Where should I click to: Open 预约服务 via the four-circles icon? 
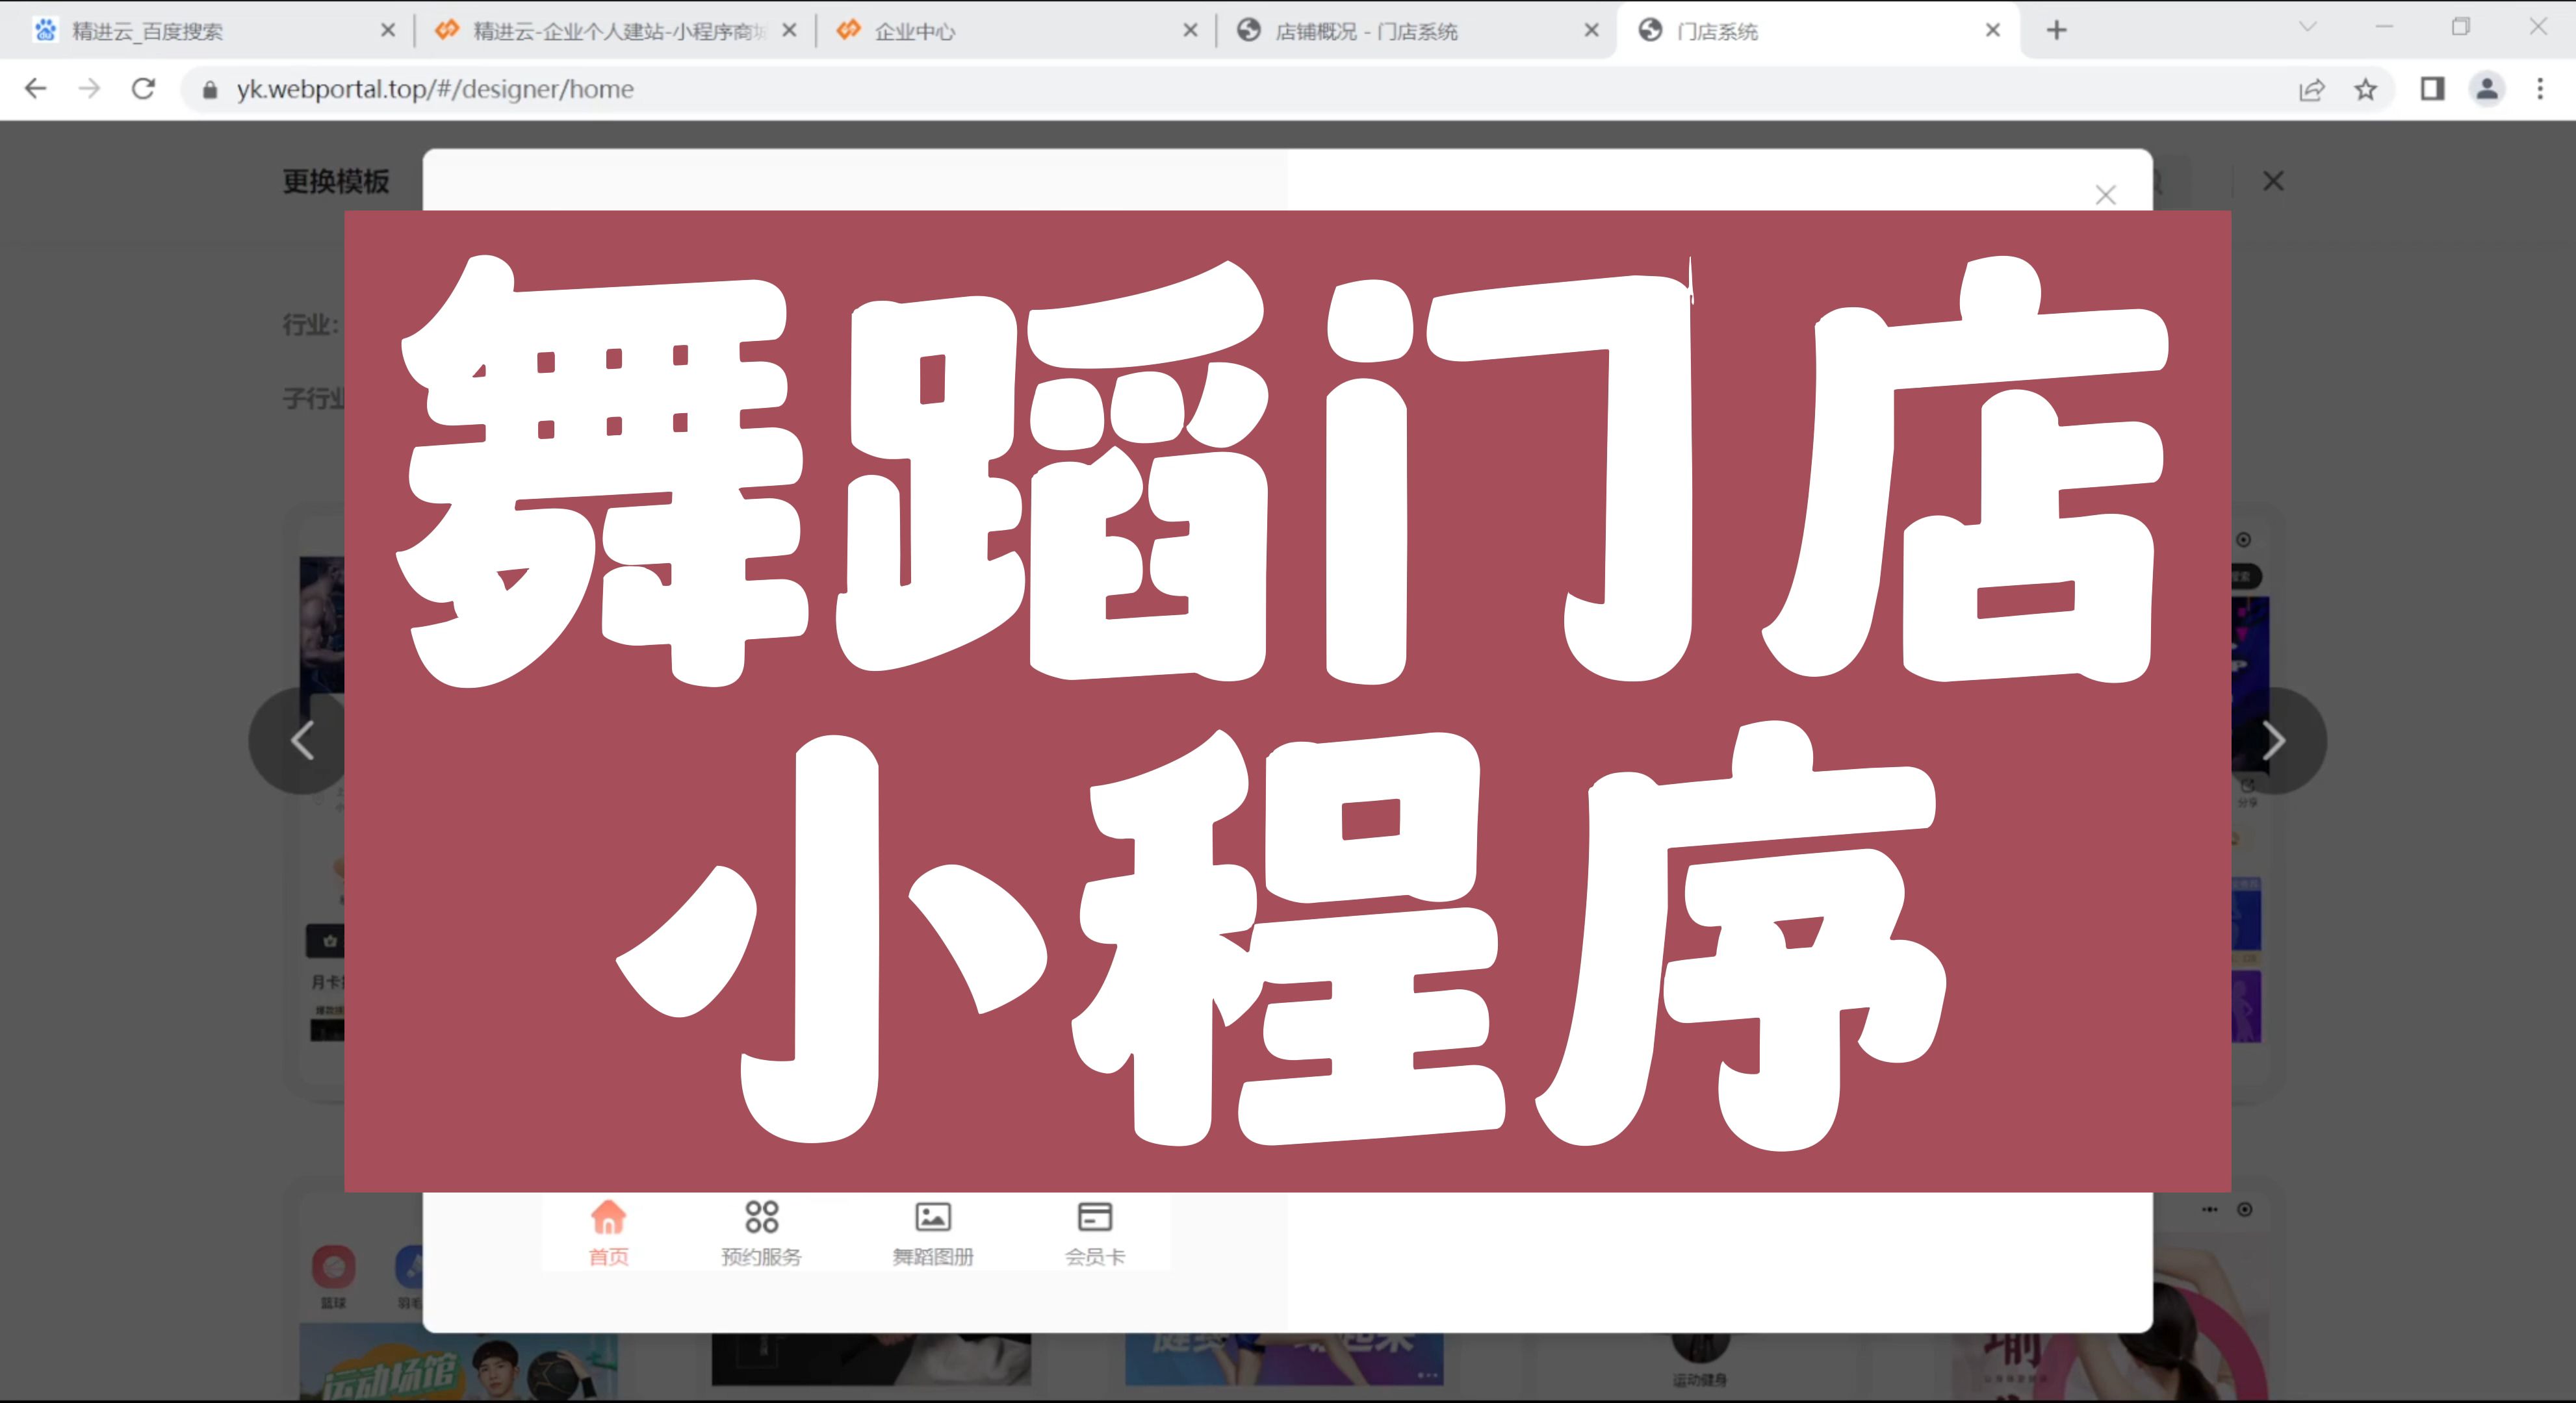coord(762,1217)
